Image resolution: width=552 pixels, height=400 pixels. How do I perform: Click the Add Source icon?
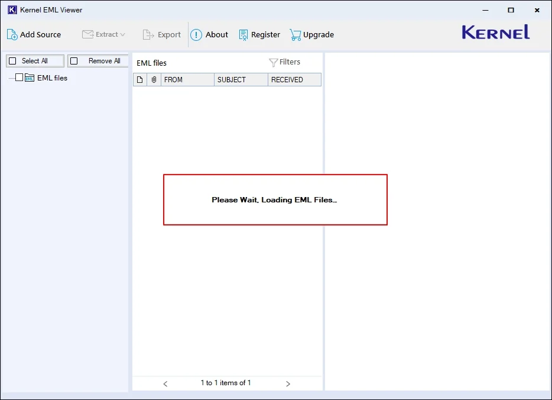point(12,34)
